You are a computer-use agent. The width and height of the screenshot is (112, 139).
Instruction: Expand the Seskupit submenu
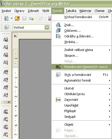pos(82,117)
